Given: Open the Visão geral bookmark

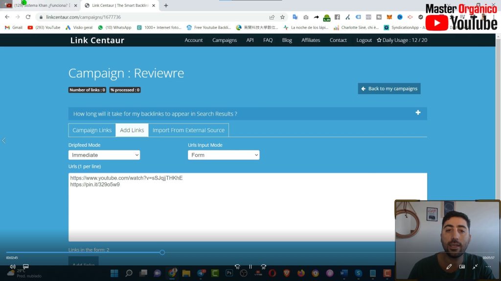Looking at the screenshot, I should tap(79, 27).
